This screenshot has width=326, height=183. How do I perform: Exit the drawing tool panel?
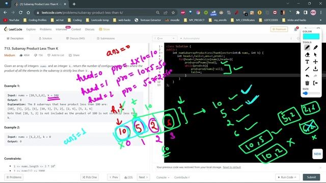pyautogui.click(x=315, y=83)
